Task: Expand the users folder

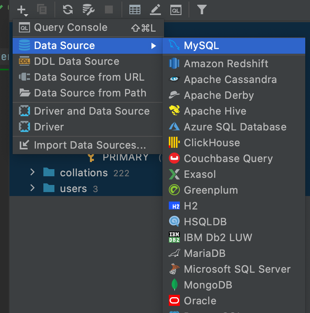Action: 33,188
